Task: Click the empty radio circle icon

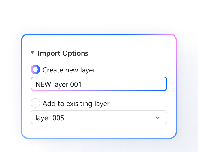Action: pos(35,103)
